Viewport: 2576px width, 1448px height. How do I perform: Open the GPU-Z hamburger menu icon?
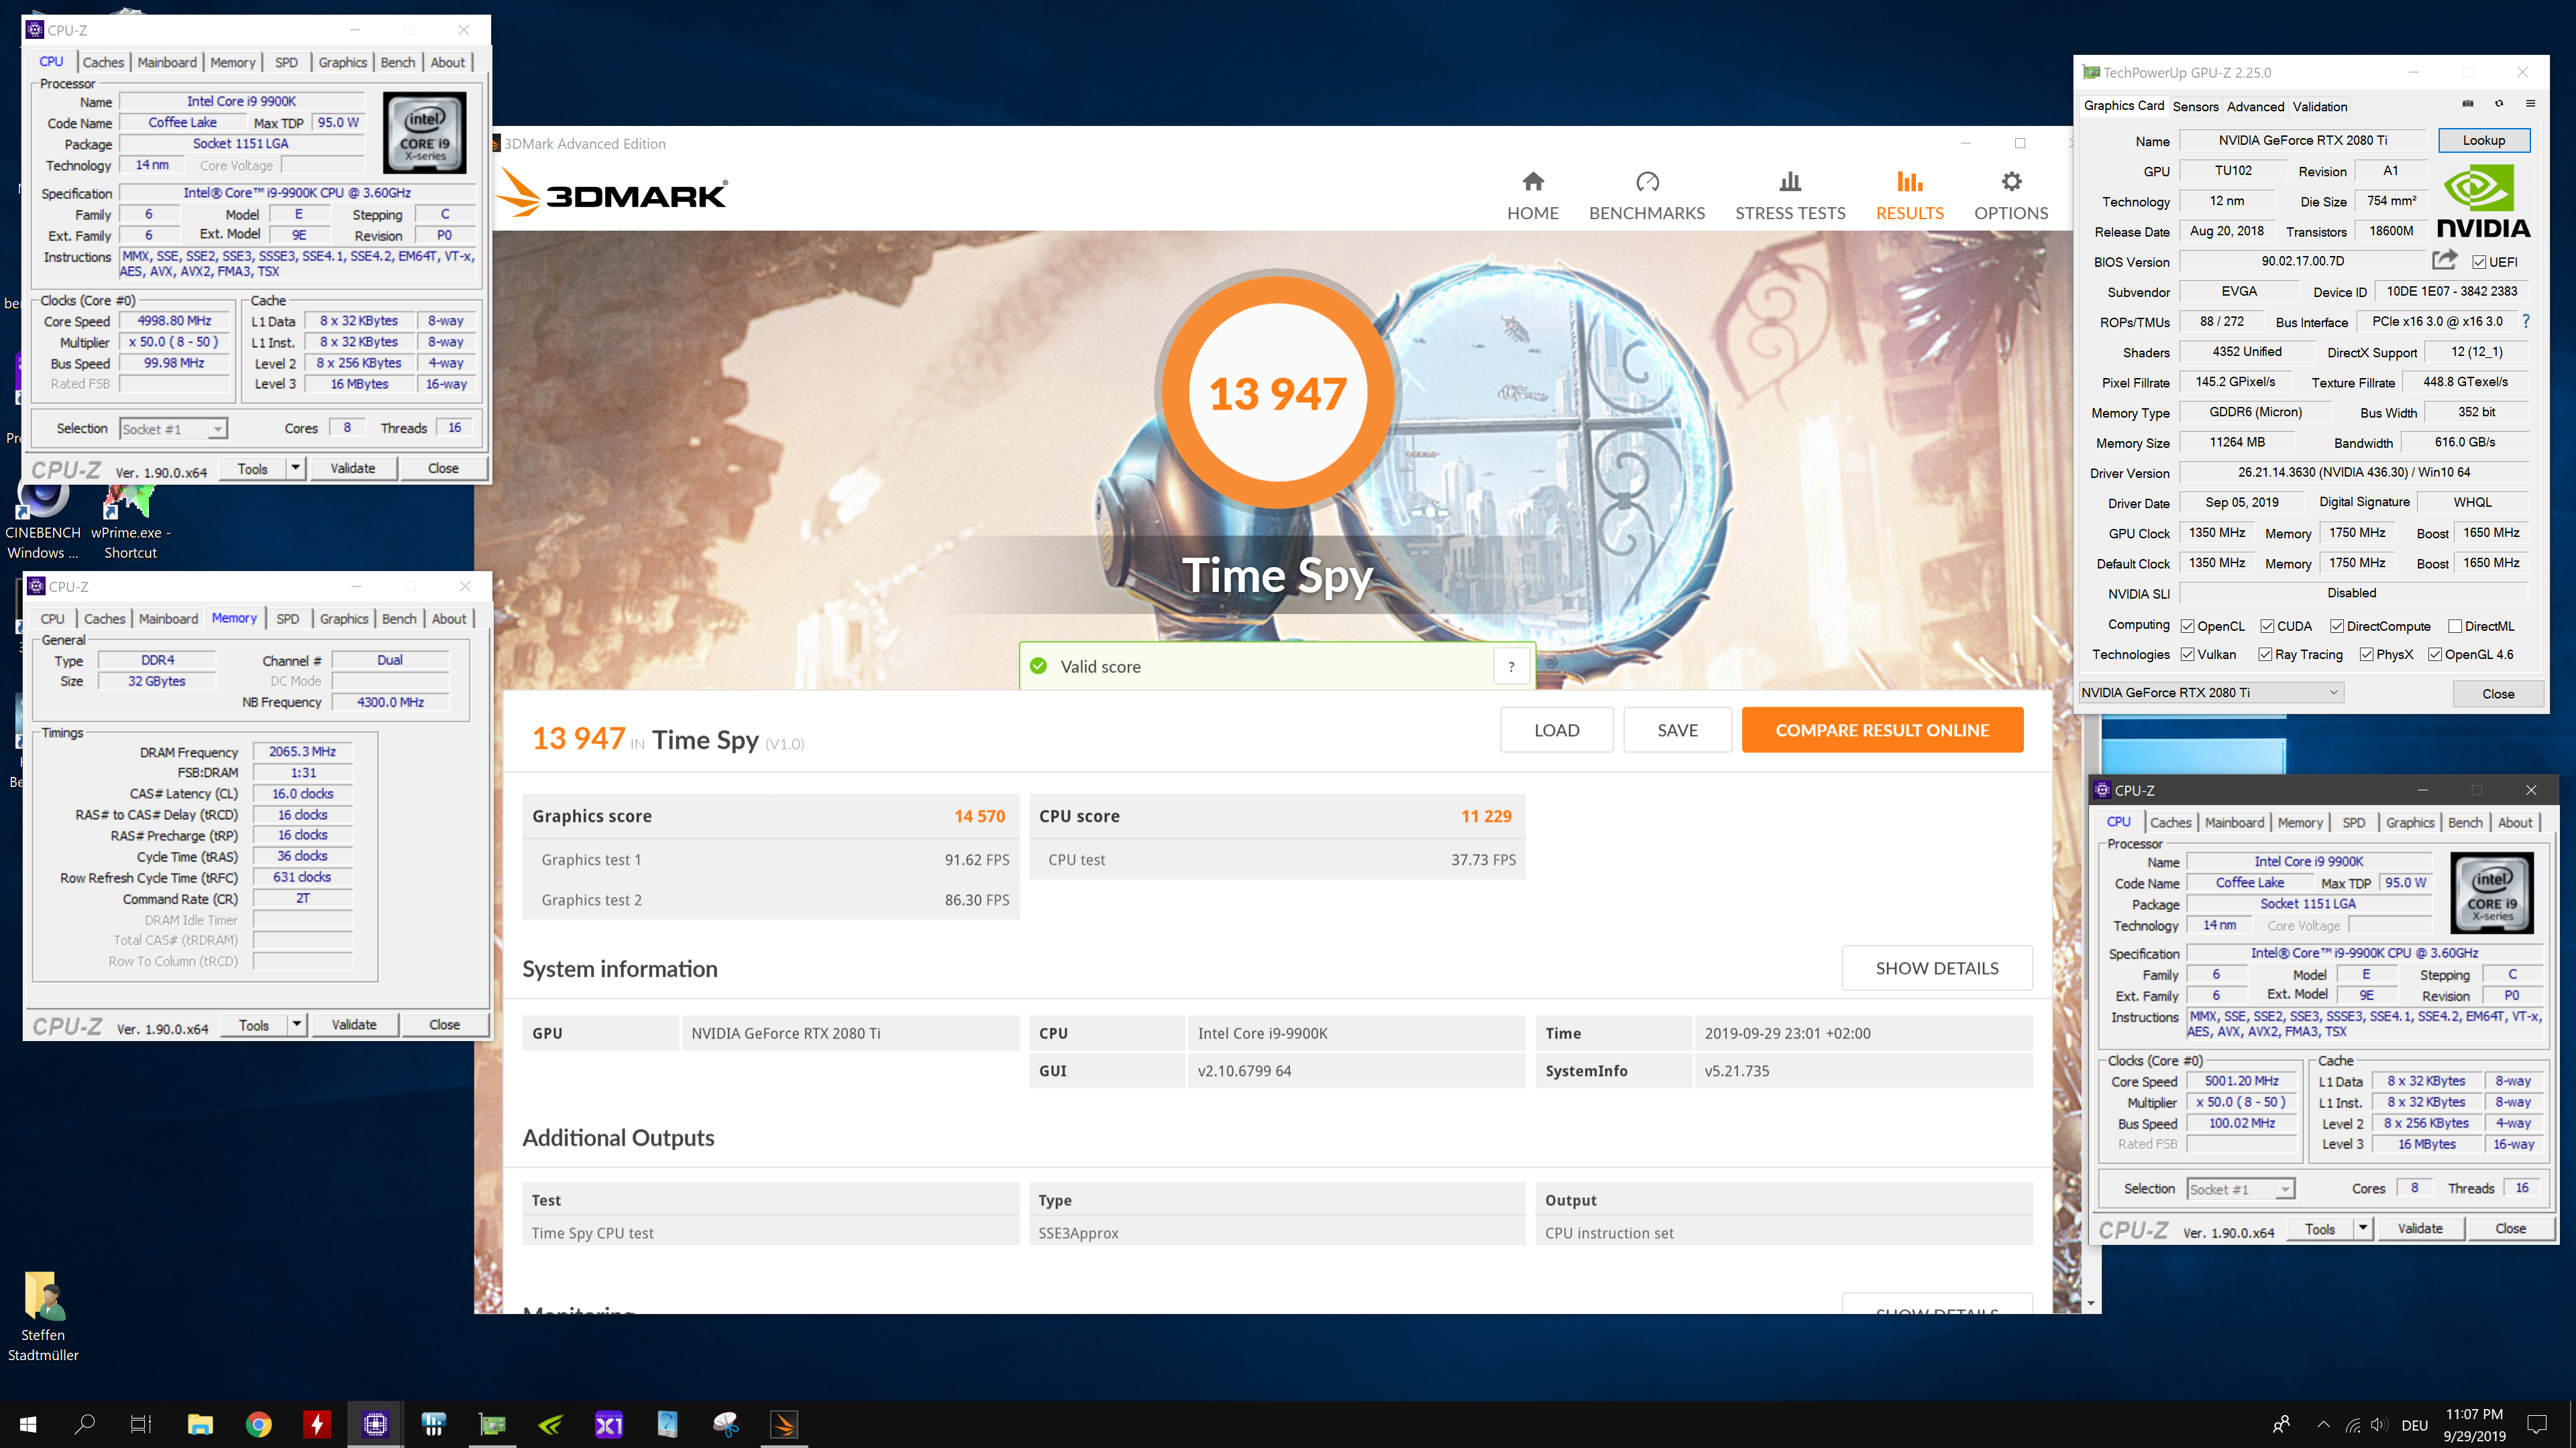point(2531,104)
